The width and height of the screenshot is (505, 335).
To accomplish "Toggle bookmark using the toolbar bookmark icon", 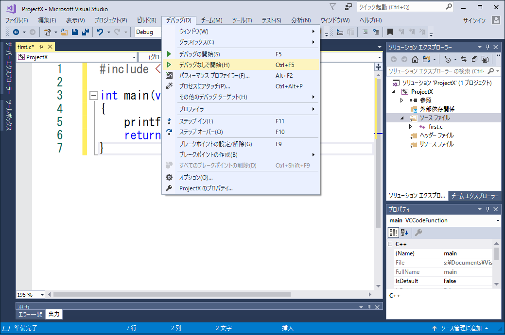I will pos(390,32).
